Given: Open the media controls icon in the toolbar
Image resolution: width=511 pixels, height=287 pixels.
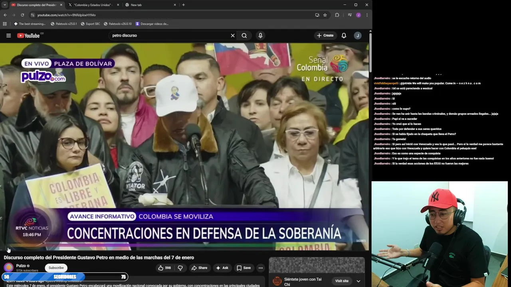Looking at the screenshot, I should tap(350, 15).
